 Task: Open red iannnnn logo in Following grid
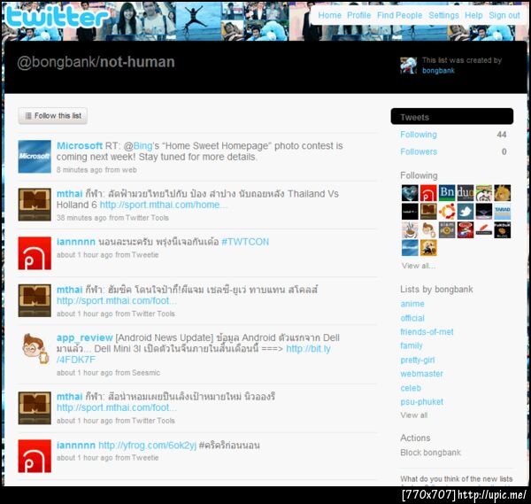428,193
